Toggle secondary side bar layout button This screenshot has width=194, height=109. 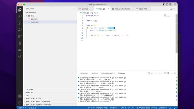pyautogui.click(x=170, y=5)
